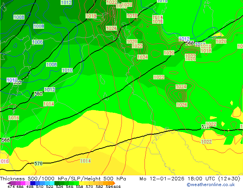The width and height of the screenshot is (243, 188).
Task: Pick the orange arrow end of the legend
Action: [x=114, y=183]
